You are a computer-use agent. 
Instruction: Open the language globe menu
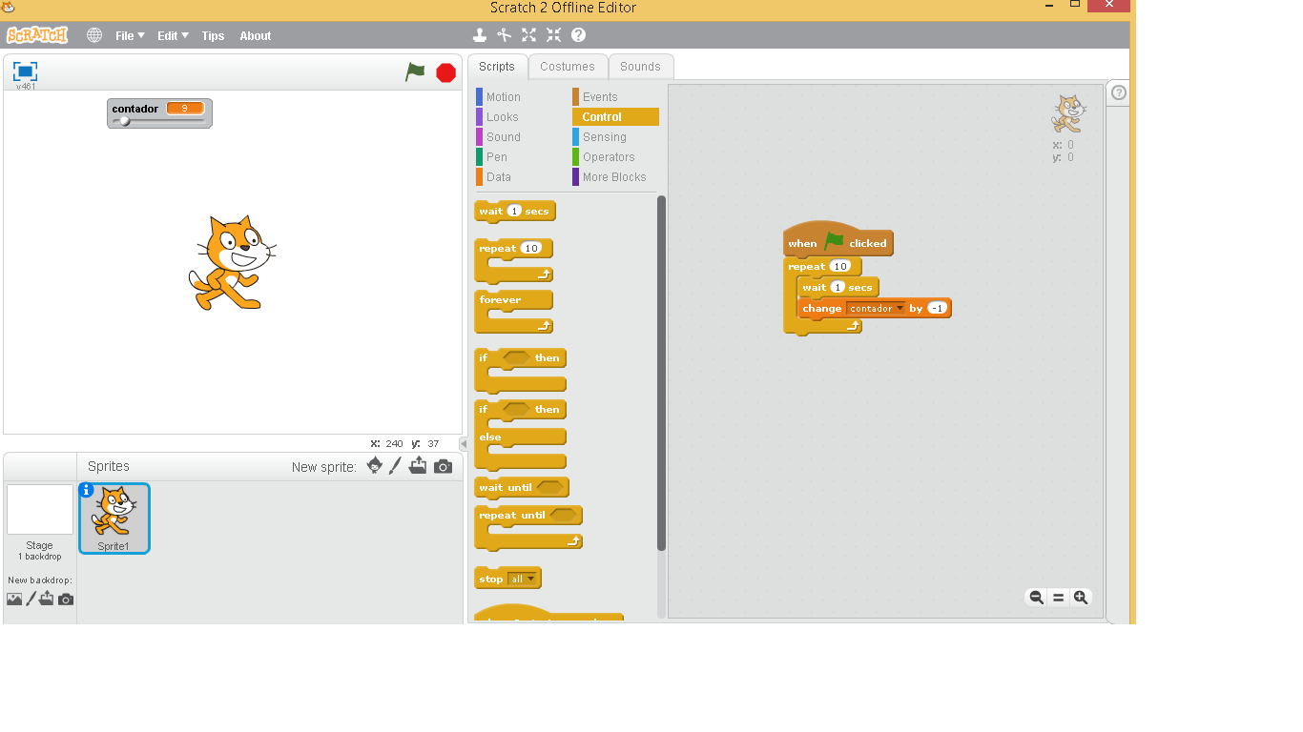pyautogui.click(x=94, y=35)
